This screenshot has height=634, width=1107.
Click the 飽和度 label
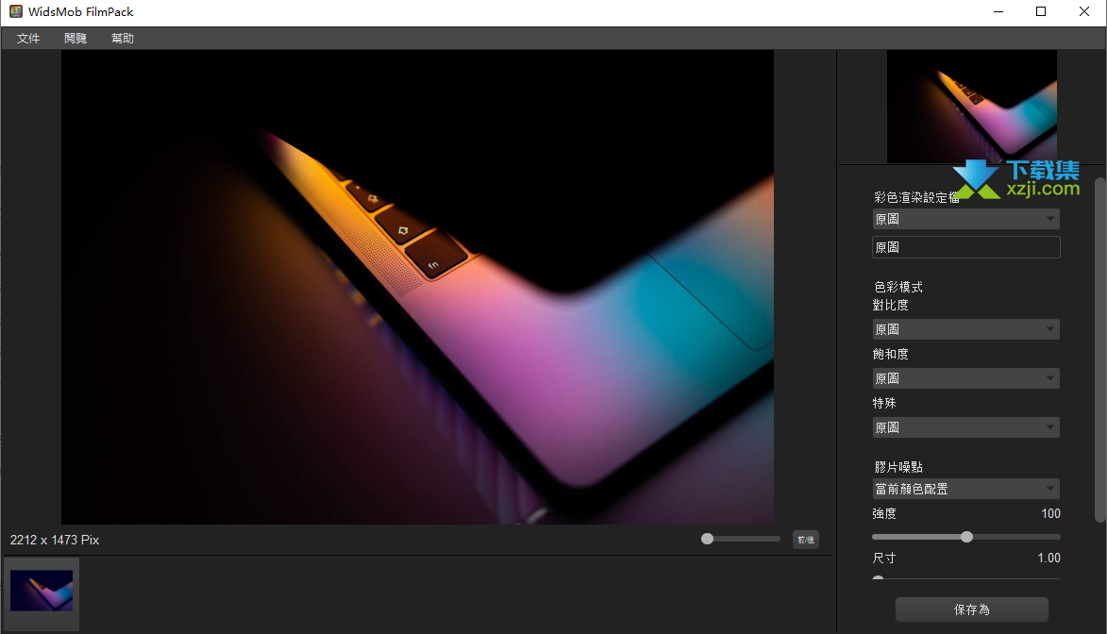point(890,354)
